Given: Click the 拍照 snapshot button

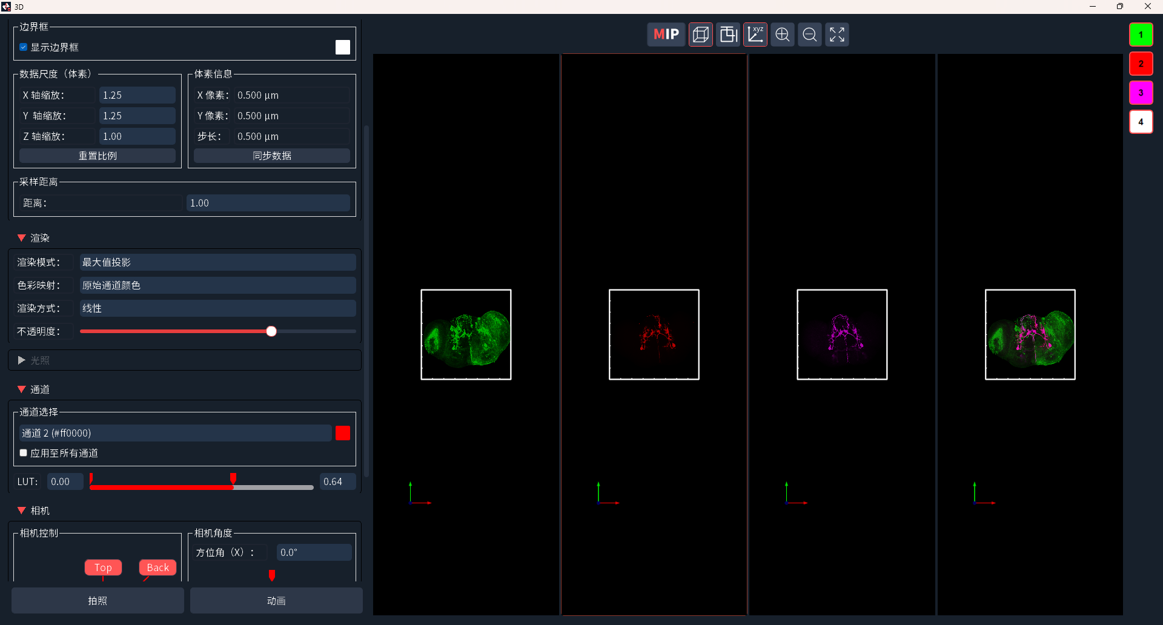Looking at the screenshot, I should tap(98, 601).
